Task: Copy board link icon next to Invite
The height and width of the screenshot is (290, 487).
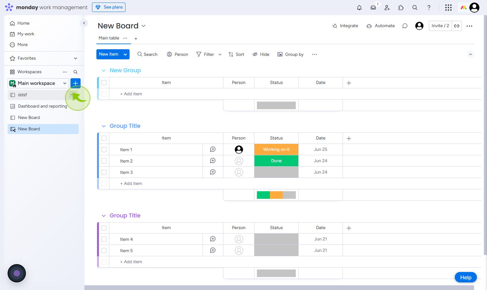Action: [457, 26]
